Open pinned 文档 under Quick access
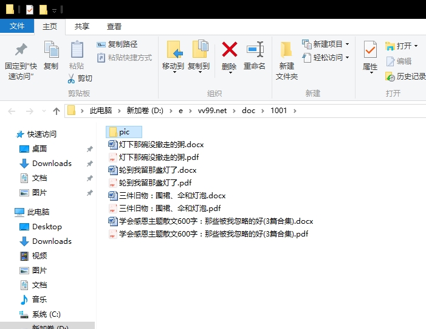The image size is (426, 329). pos(33,178)
